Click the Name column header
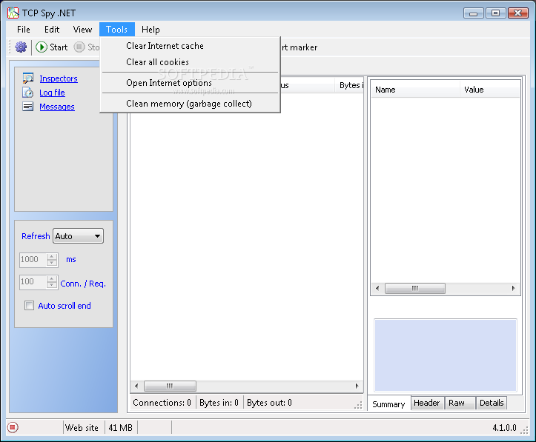Image resolution: width=536 pixels, height=442 pixels. point(416,90)
